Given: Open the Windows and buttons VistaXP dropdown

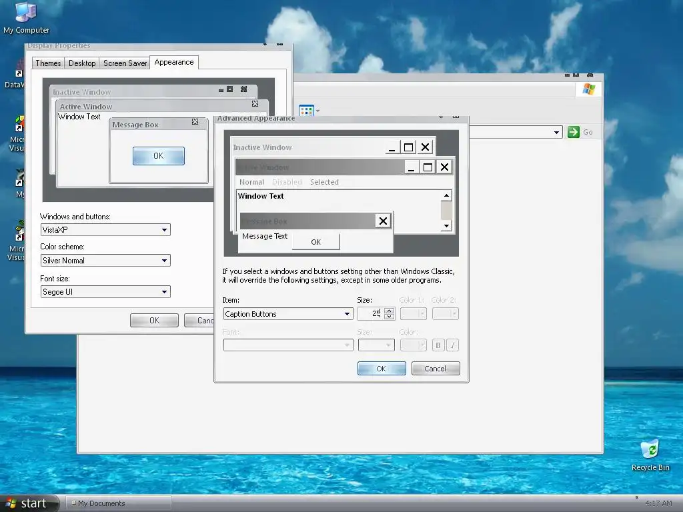Looking at the screenshot, I should coord(105,230).
